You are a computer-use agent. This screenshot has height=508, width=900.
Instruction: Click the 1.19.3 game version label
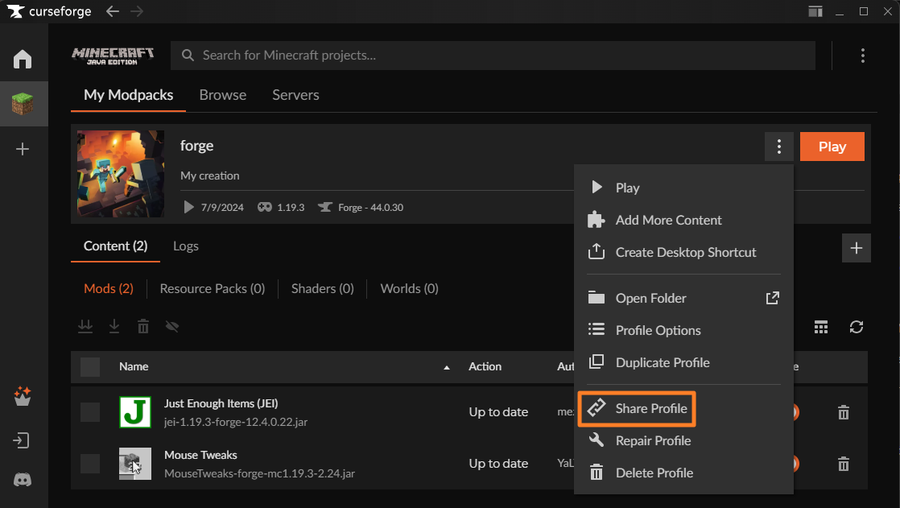click(291, 208)
